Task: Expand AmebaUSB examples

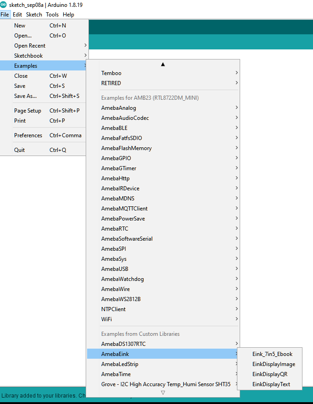Action: (x=163, y=269)
